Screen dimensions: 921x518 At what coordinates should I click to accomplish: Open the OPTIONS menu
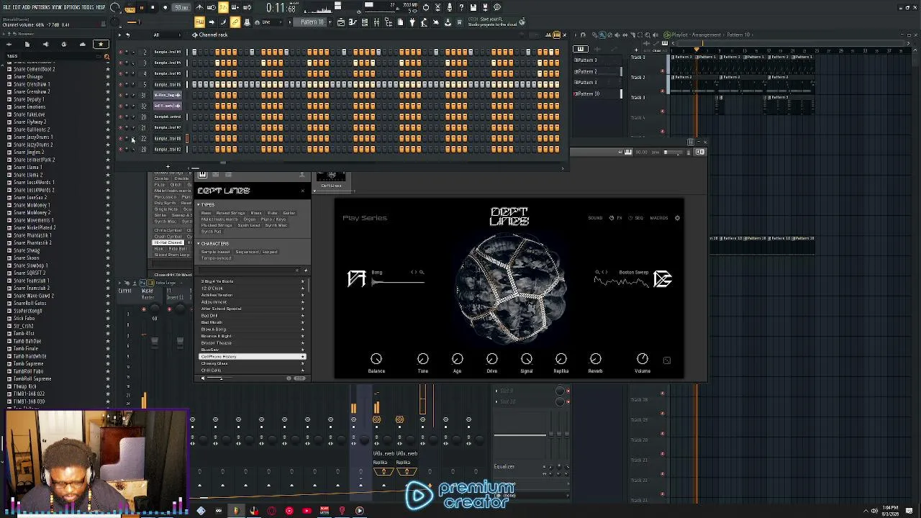click(72, 7)
